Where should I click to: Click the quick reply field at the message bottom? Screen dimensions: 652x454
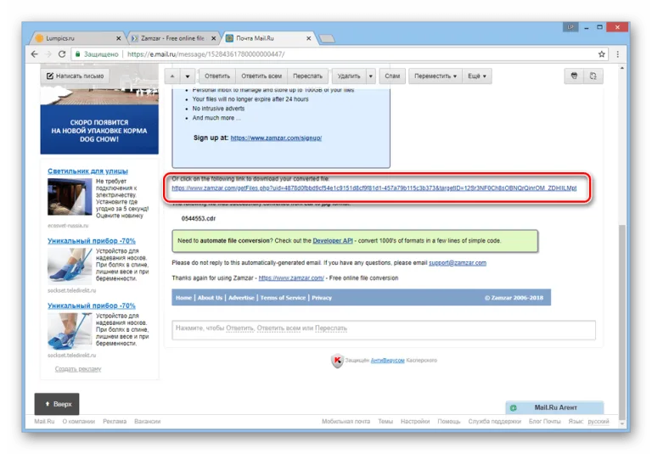[x=384, y=330]
